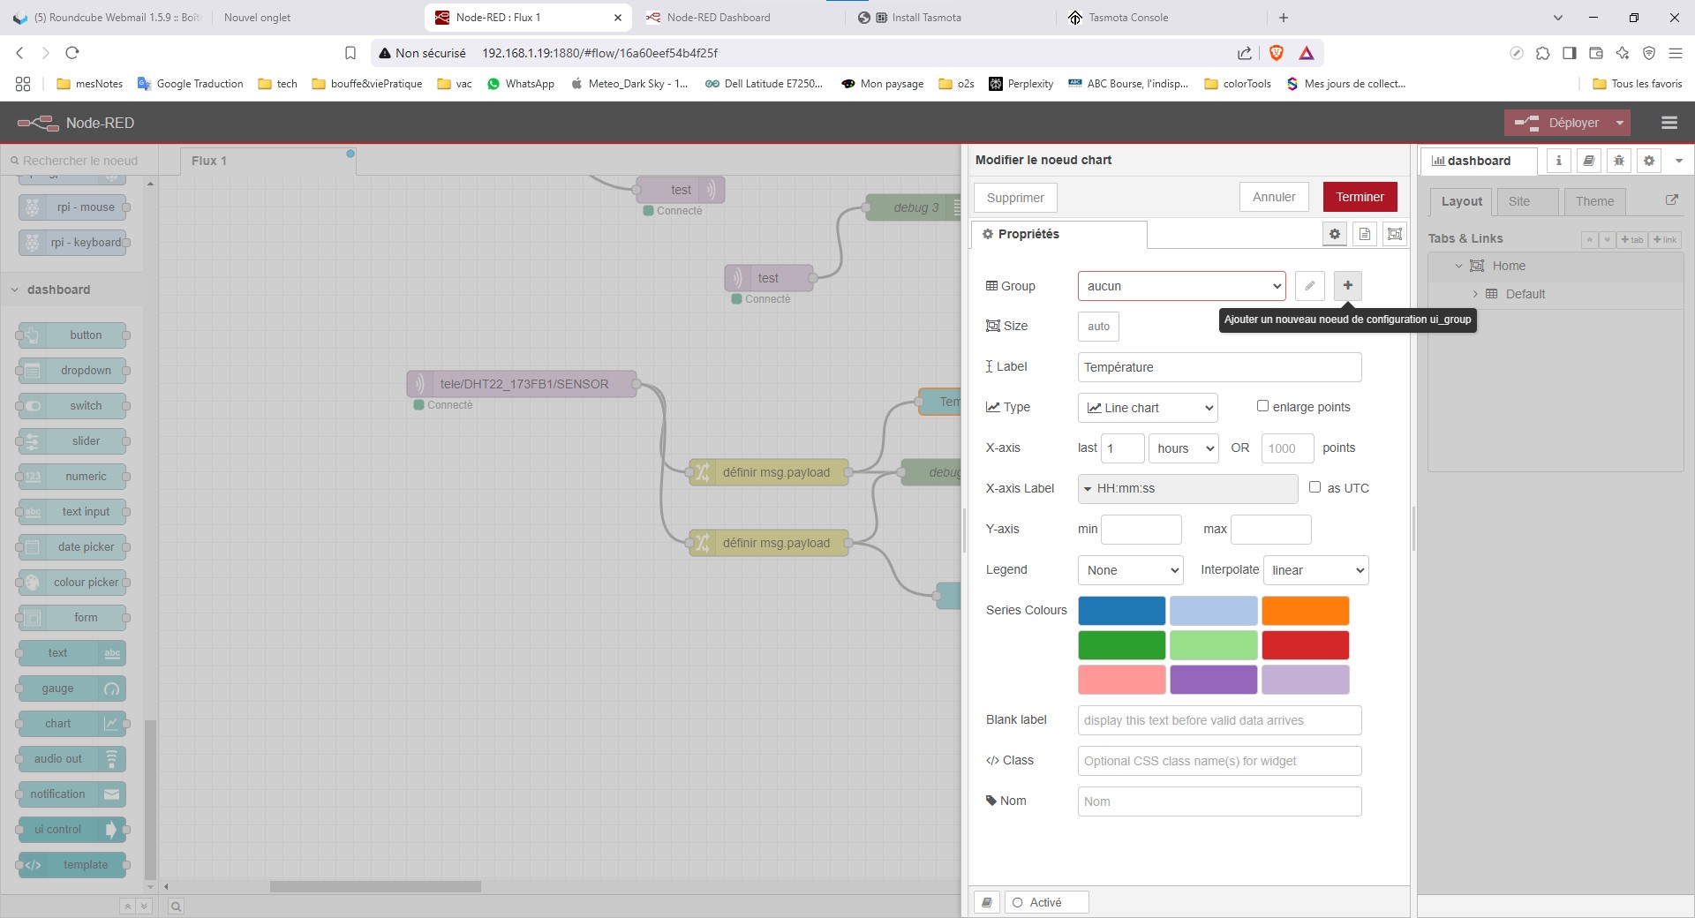Open the Legend dropdown
The image size is (1695, 918).
(x=1130, y=570)
